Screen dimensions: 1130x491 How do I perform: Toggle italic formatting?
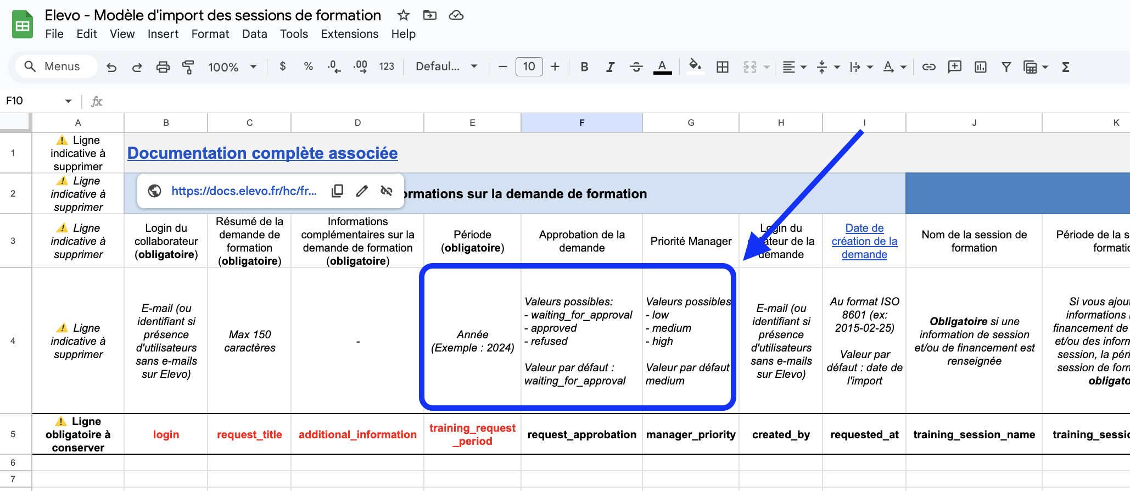point(610,67)
